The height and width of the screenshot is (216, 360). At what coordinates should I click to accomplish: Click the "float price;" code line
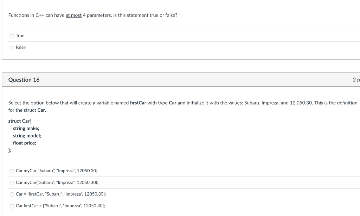[x=25, y=143]
